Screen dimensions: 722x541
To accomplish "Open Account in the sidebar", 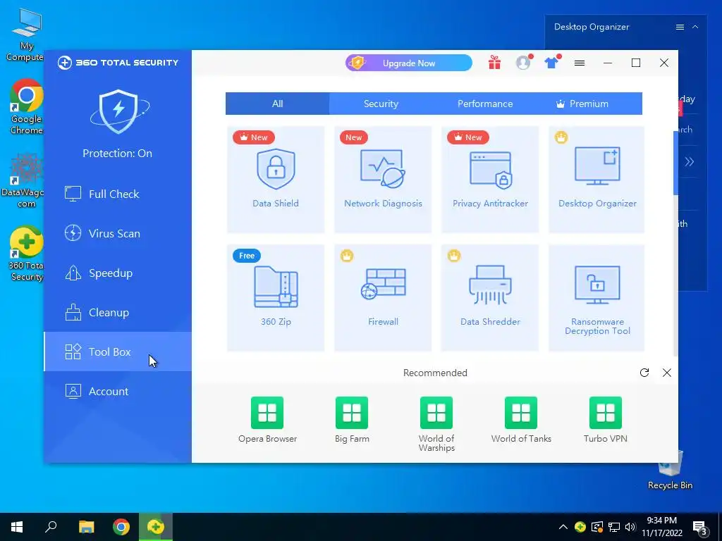I will (x=118, y=392).
